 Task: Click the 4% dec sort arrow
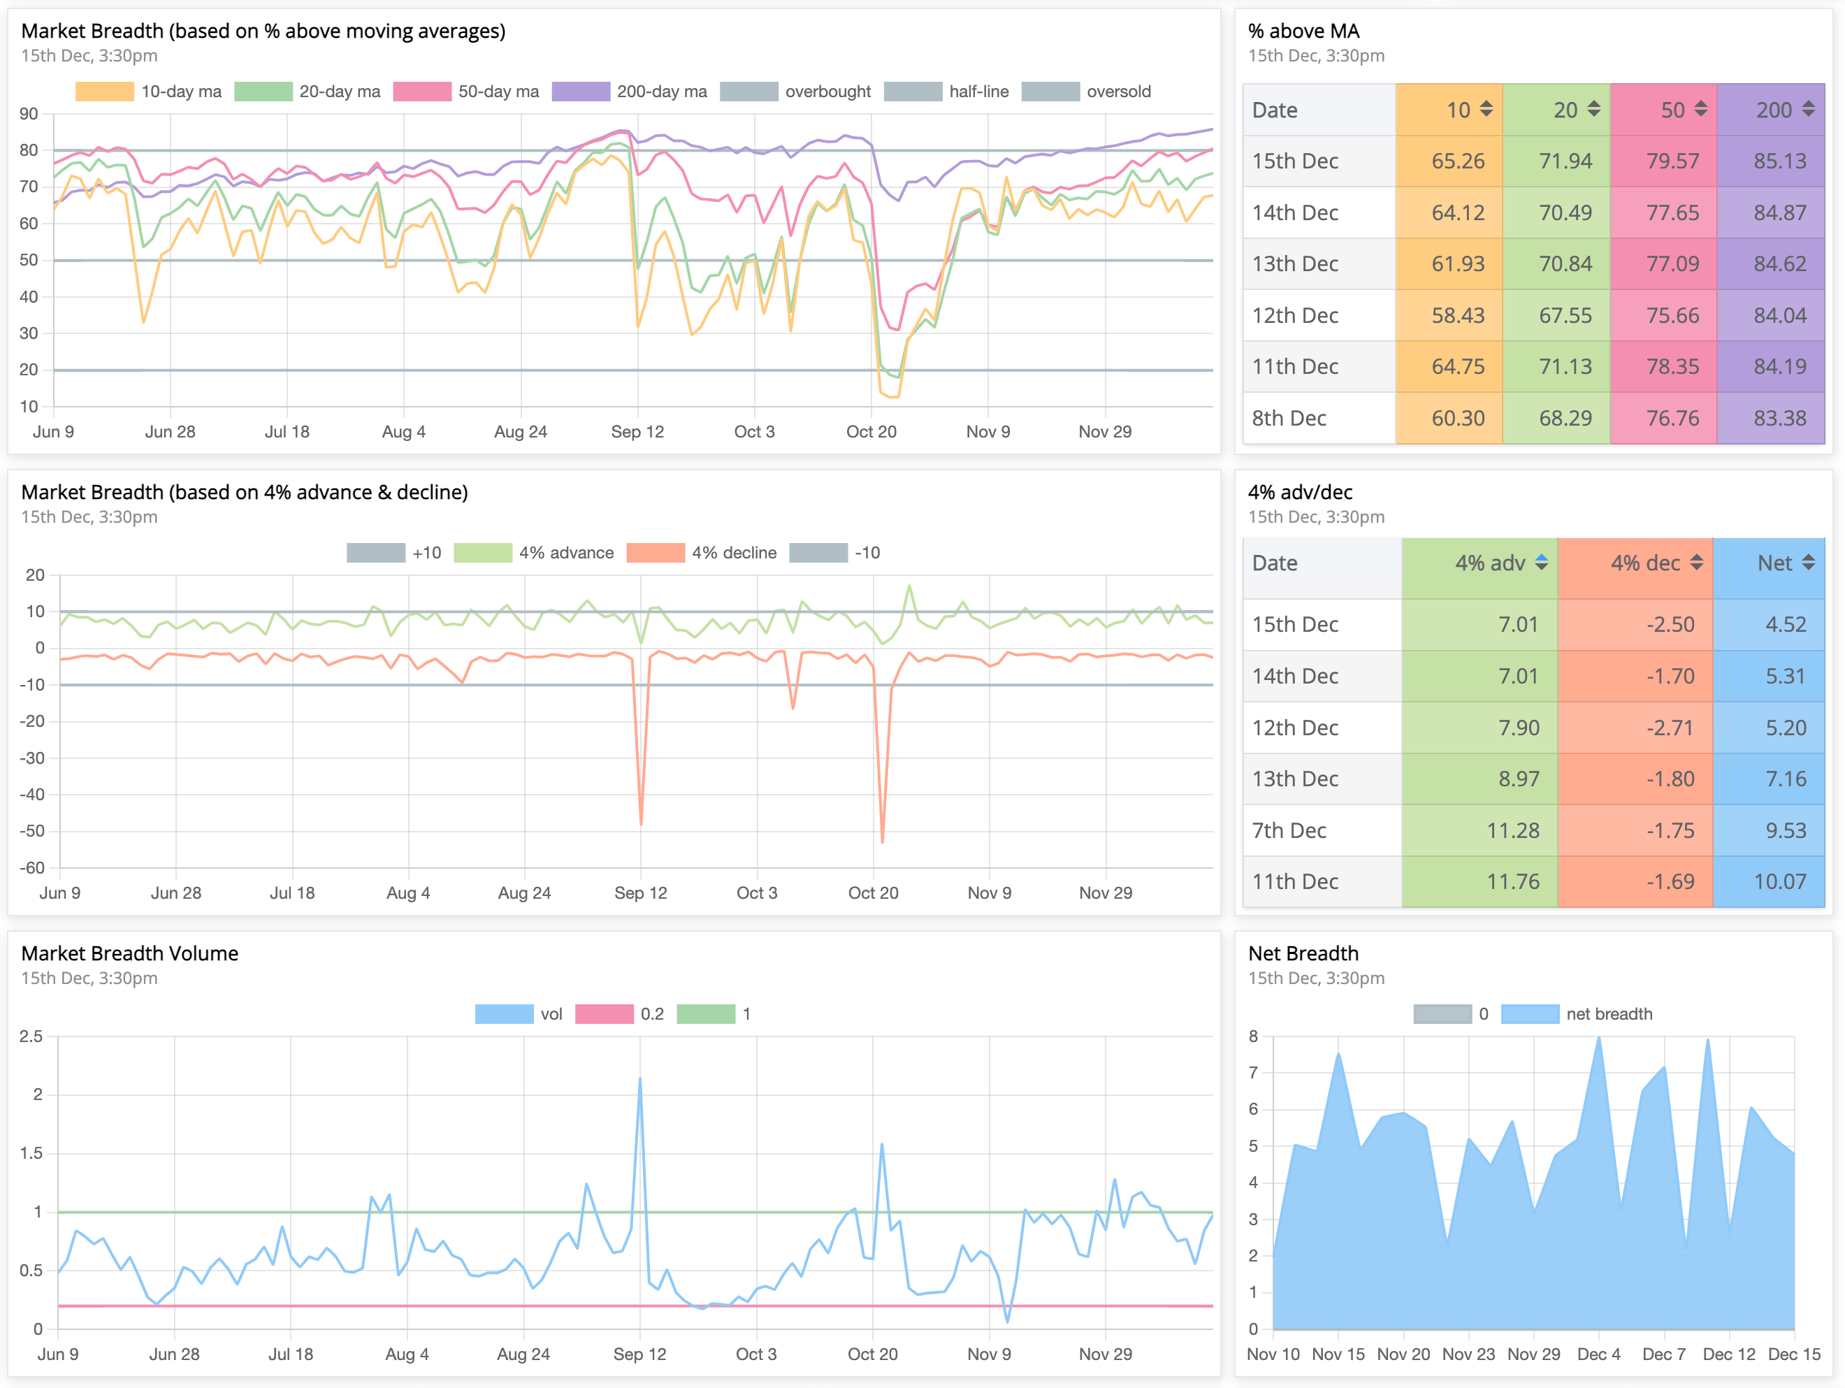coord(1697,563)
